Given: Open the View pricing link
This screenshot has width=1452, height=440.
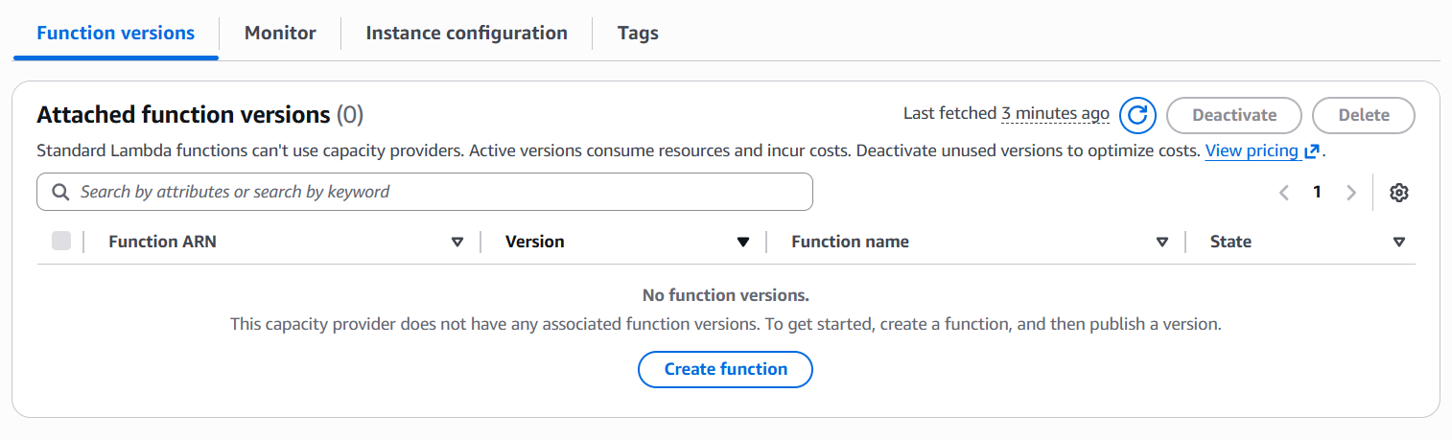Looking at the screenshot, I should click(1251, 151).
